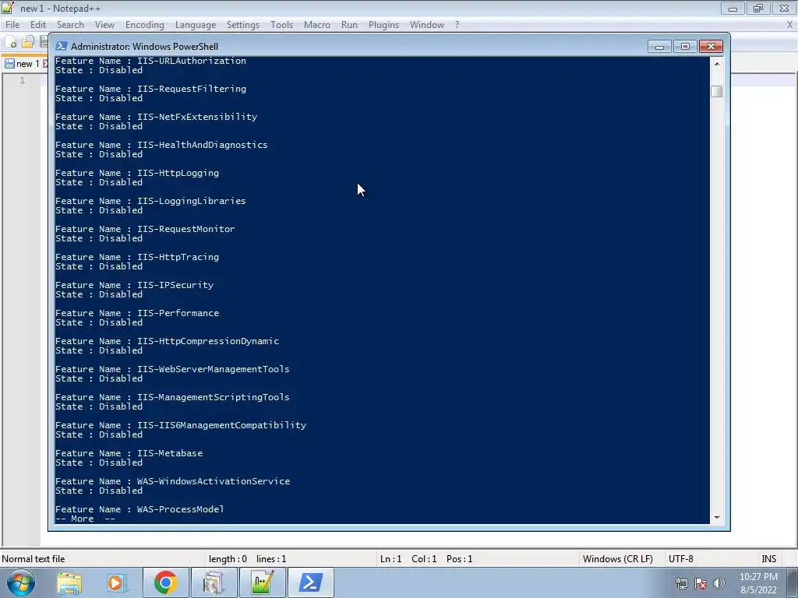
Task: Switch to Notepad++ via its taskbar icon
Action: tap(262, 582)
